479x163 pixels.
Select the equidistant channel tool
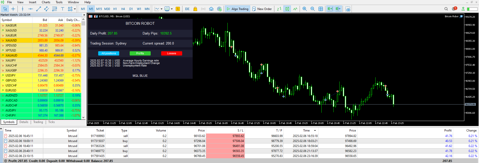point(46,9)
